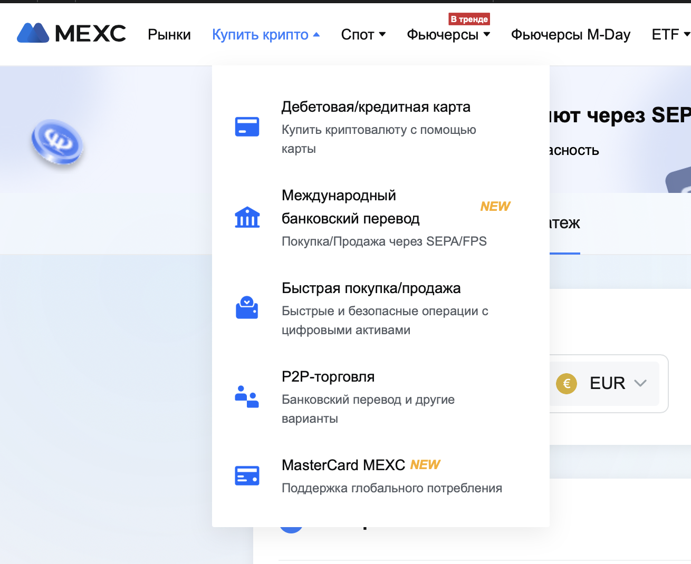Click the blue euro coin illustration

[x=57, y=143]
